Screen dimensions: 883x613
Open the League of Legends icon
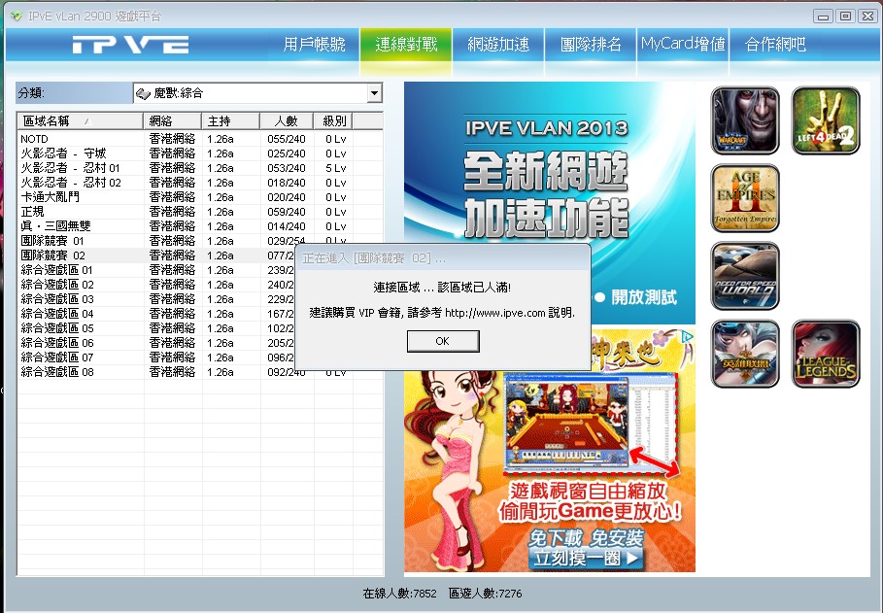click(x=826, y=354)
